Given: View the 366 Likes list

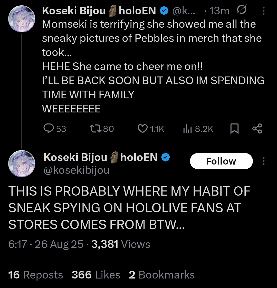Looking at the screenshot, I should click(x=96, y=275).
